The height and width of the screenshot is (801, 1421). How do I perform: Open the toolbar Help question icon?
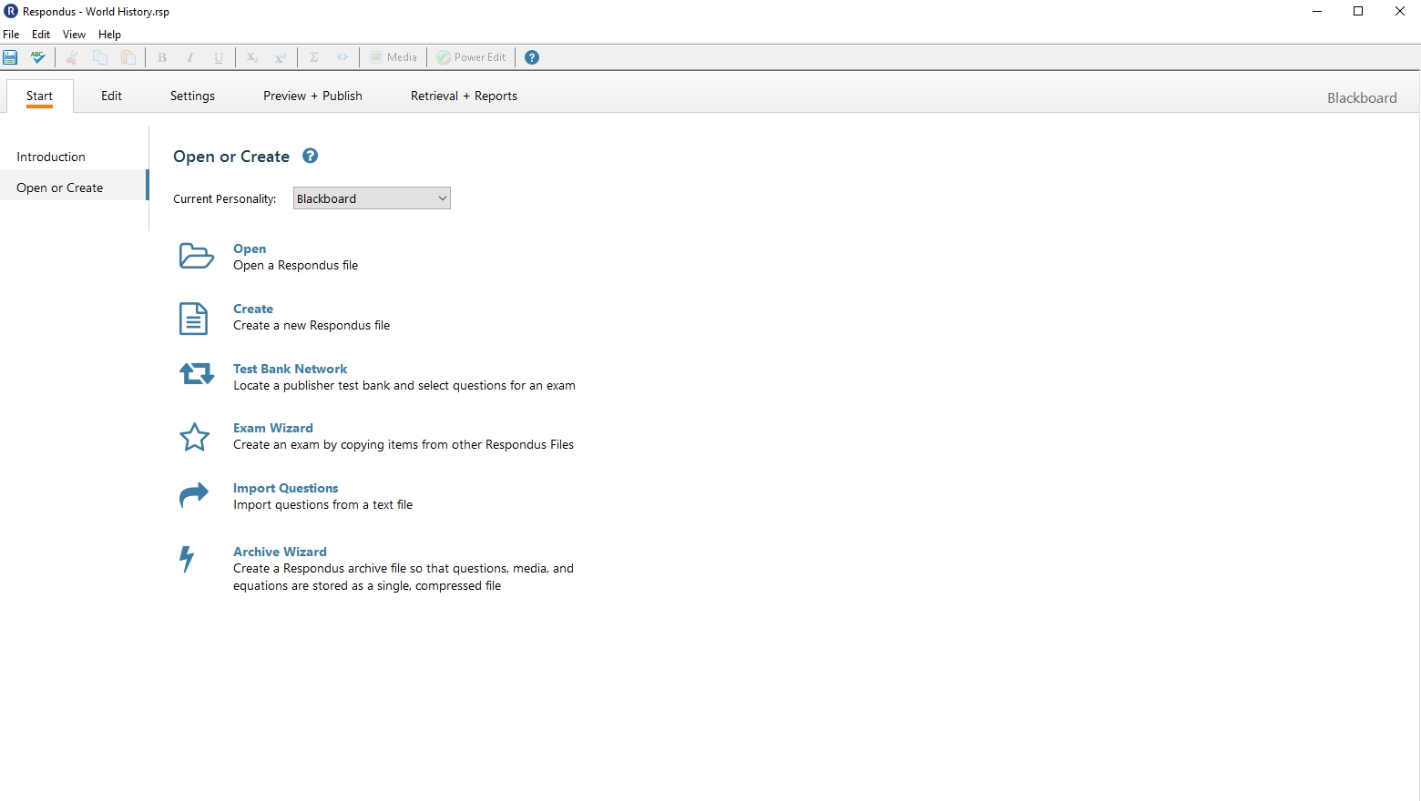[x=532, y=57]
